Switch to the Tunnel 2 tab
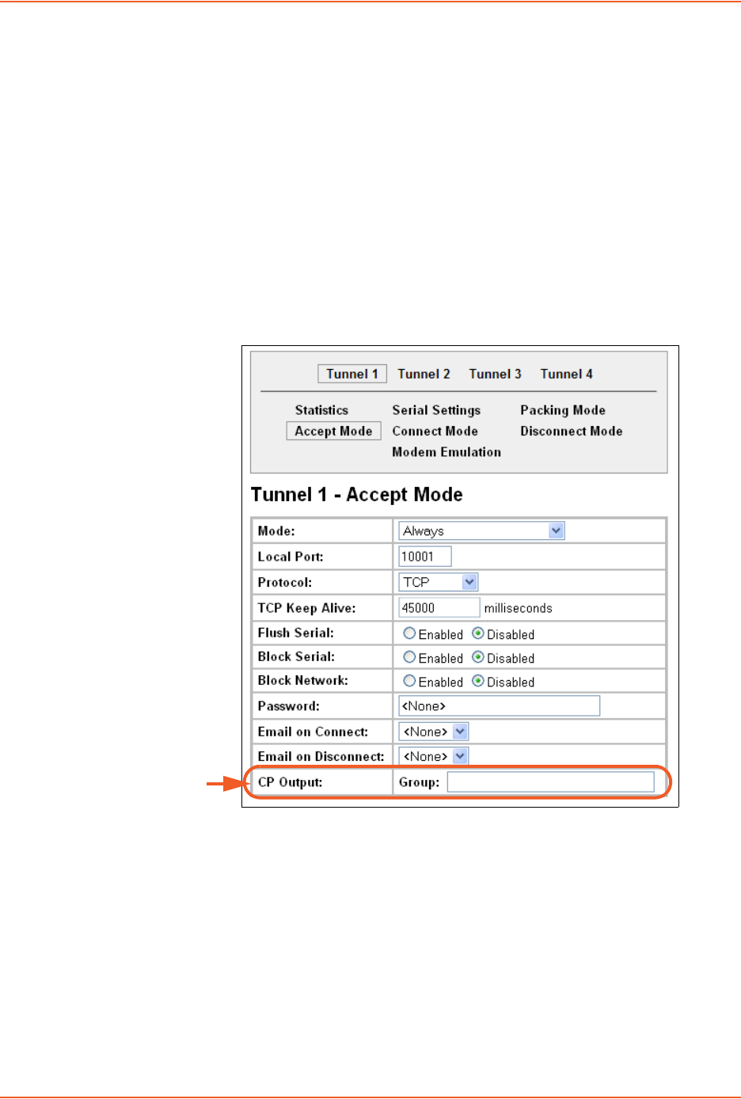Viewport: 741px width, 1099px height. click(x=424, y=374)
